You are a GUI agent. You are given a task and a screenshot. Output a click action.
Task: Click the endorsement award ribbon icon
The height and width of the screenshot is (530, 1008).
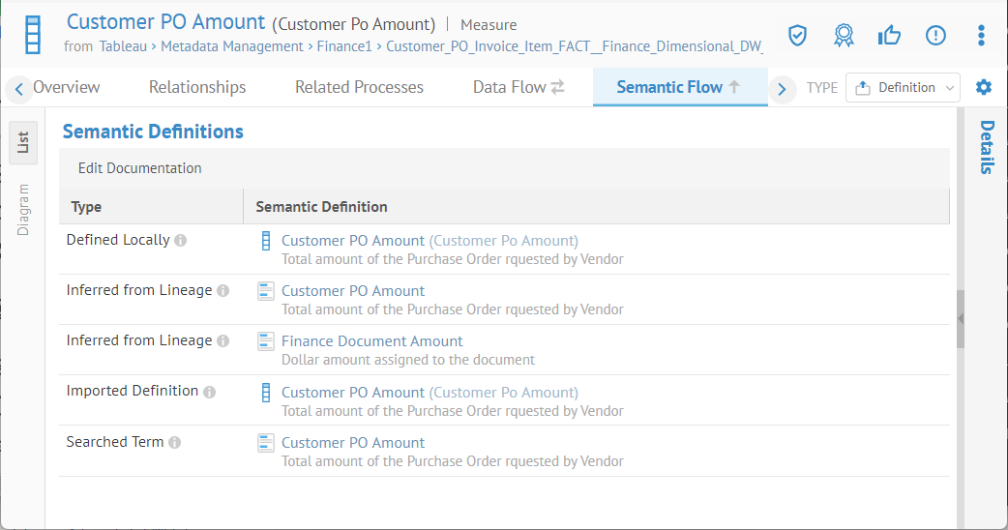pyautogui.click(x=844, y=36)
